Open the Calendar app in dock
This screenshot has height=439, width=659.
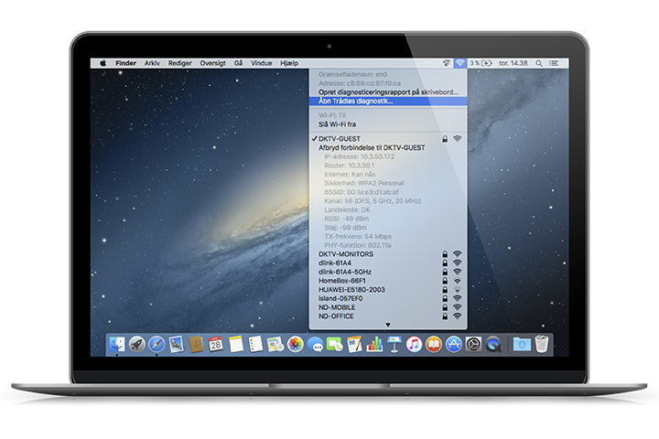click(x=215, y=345)
